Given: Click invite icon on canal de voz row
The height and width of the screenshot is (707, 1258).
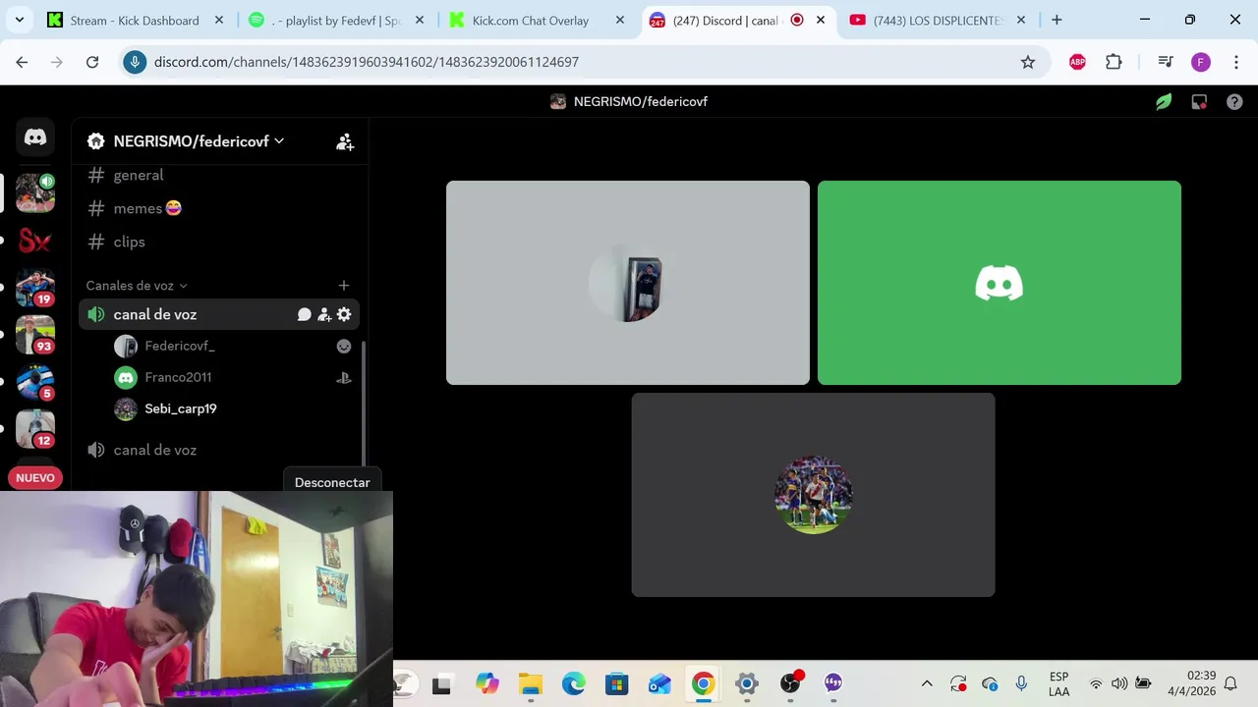Looking at the screenshot, I should coord(324,314).
